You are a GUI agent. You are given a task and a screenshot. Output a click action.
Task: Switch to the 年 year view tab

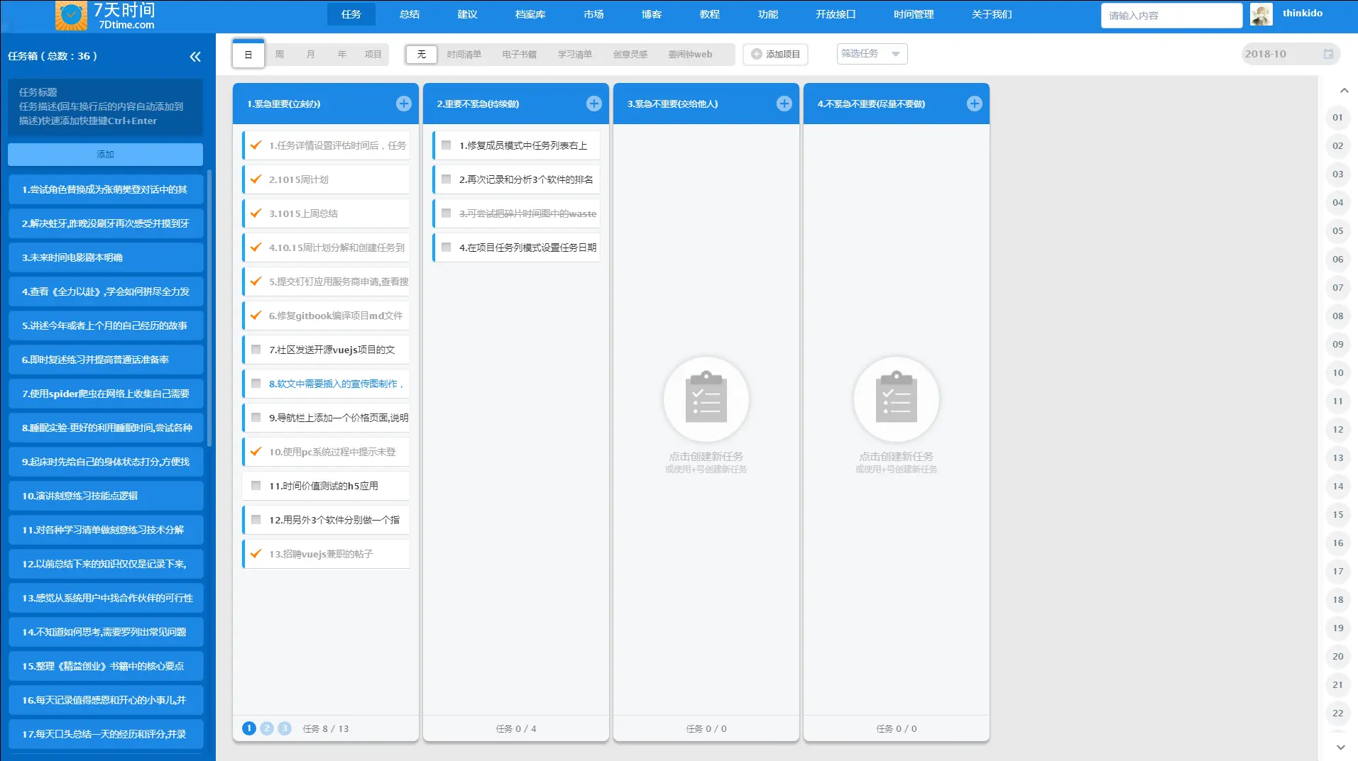(342, 54)
